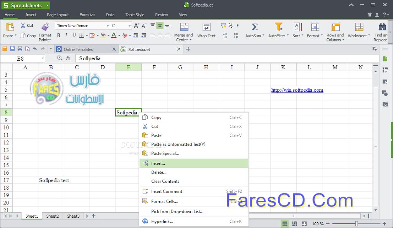Apply comma style number format
Viewport: 393px width, 228px height.
(238, 26)
